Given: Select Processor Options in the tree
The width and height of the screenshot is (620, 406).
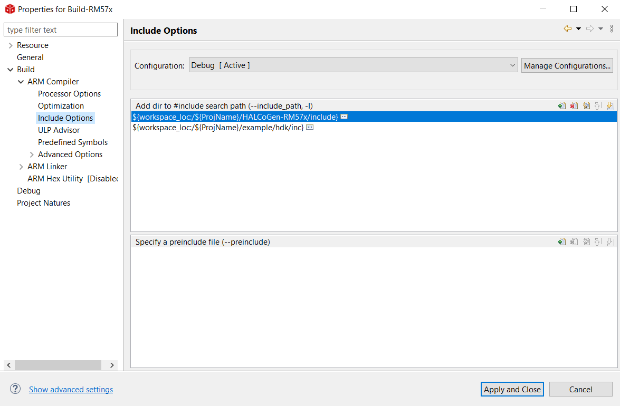Looking at the screenshot, I should pos(69,94).
